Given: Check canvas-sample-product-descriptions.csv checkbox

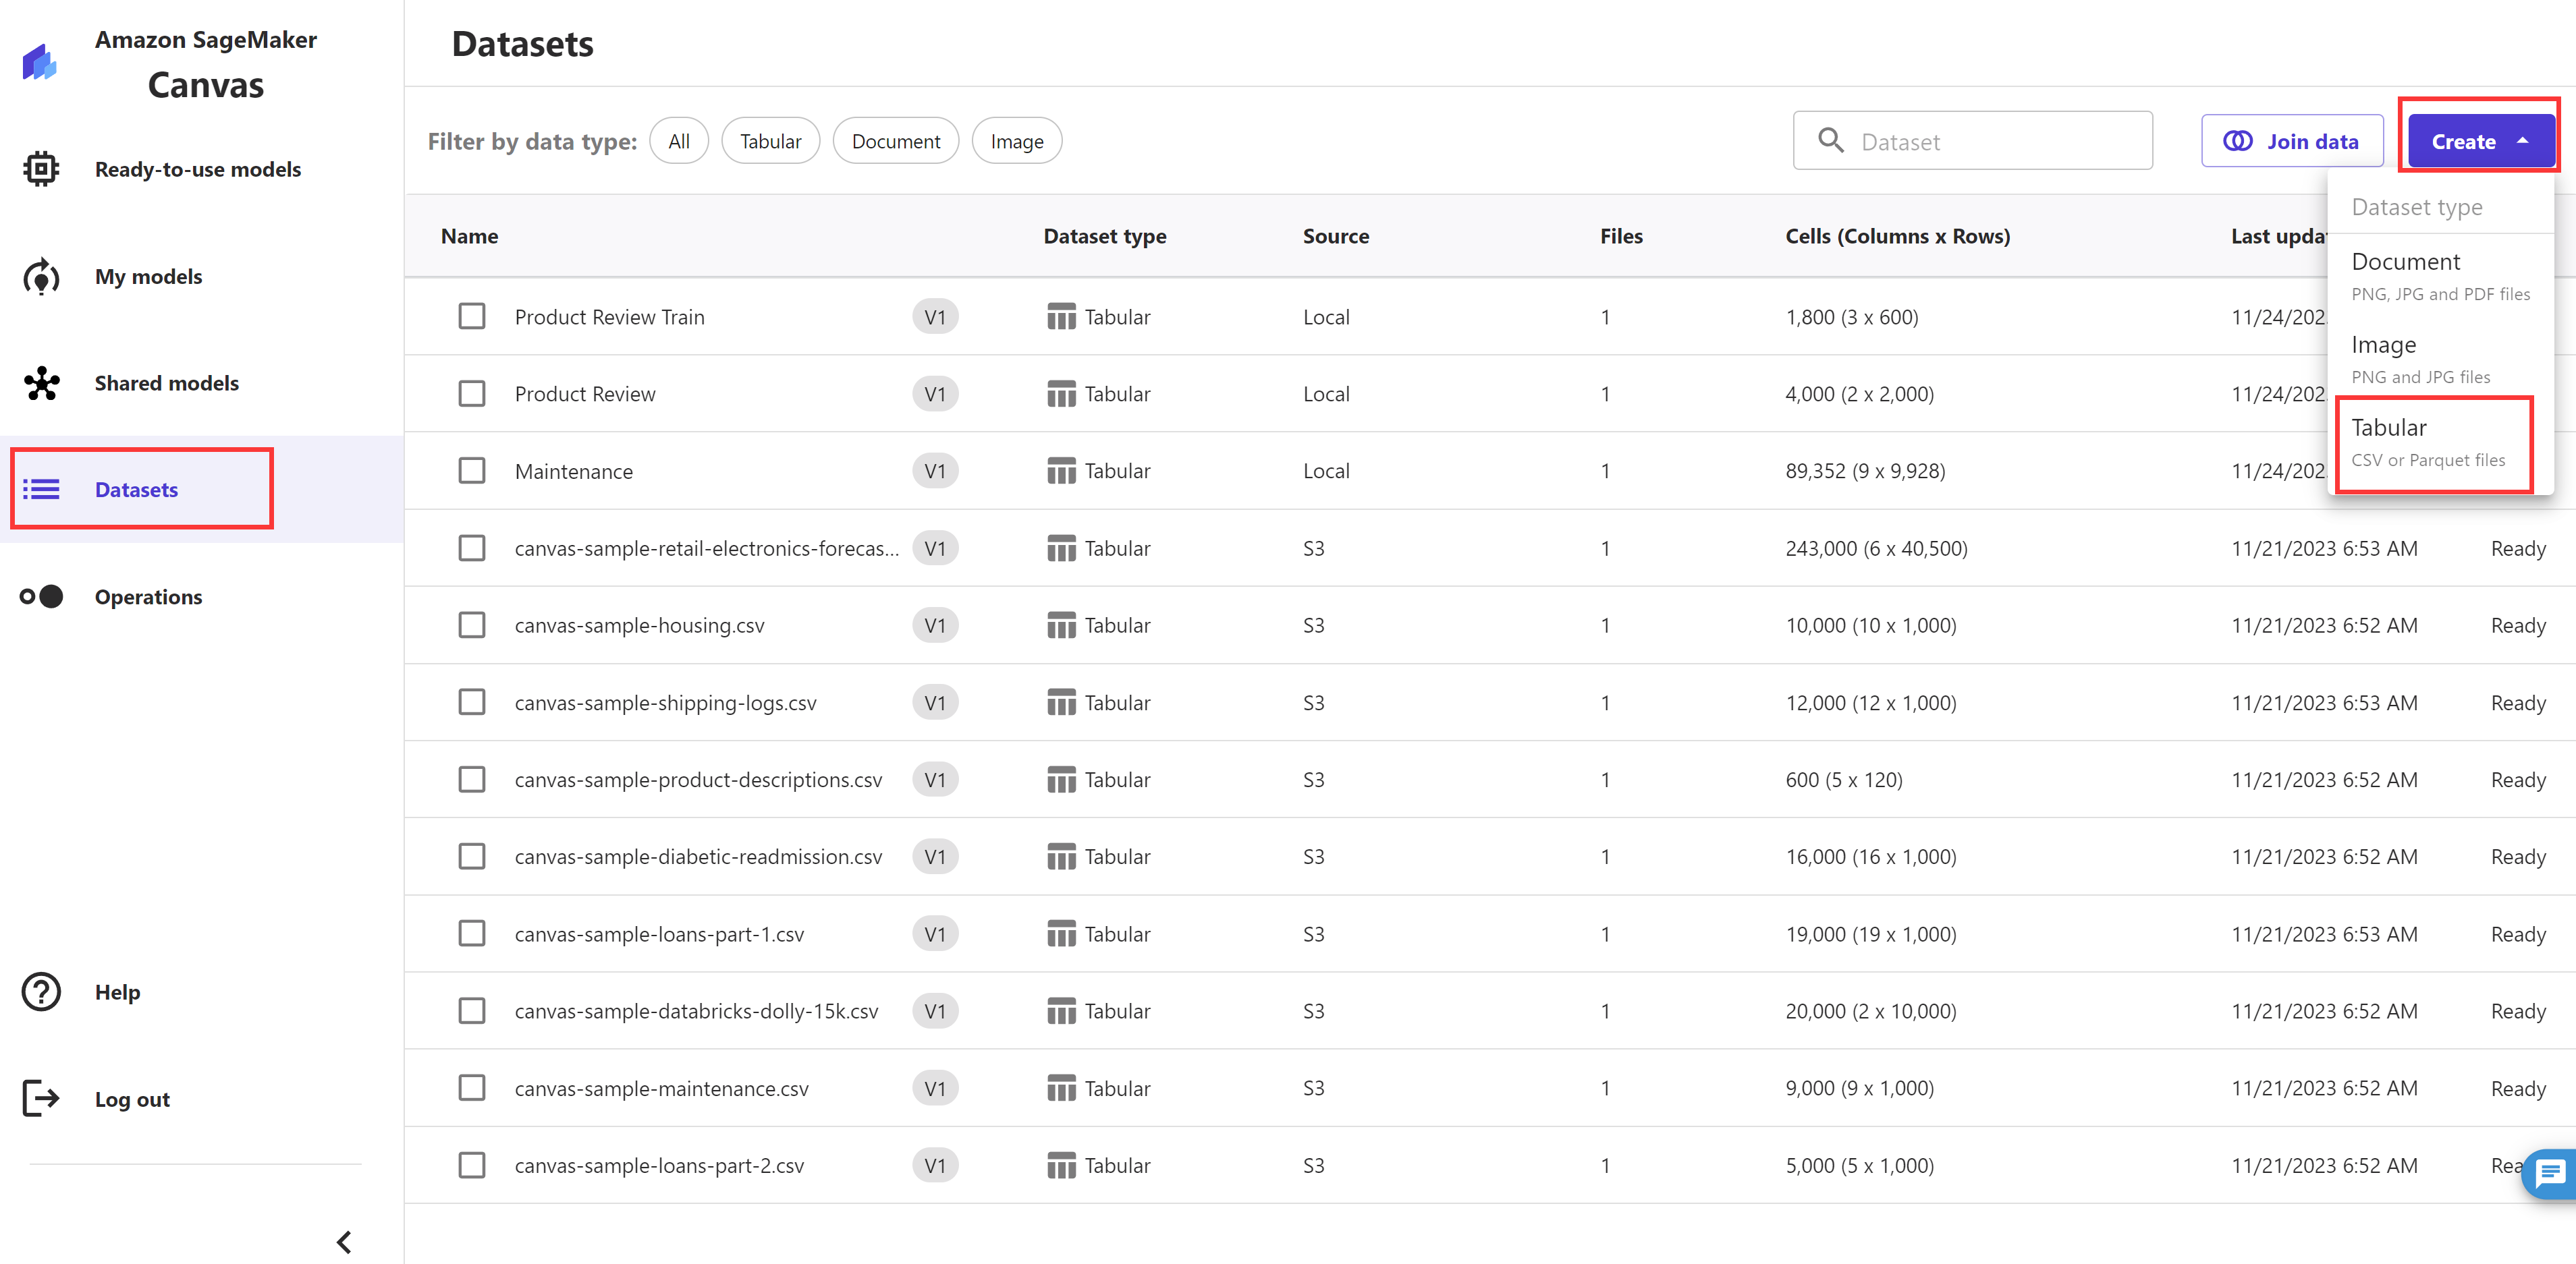Looking at the screenshot, I should click(x=471, y=780).
